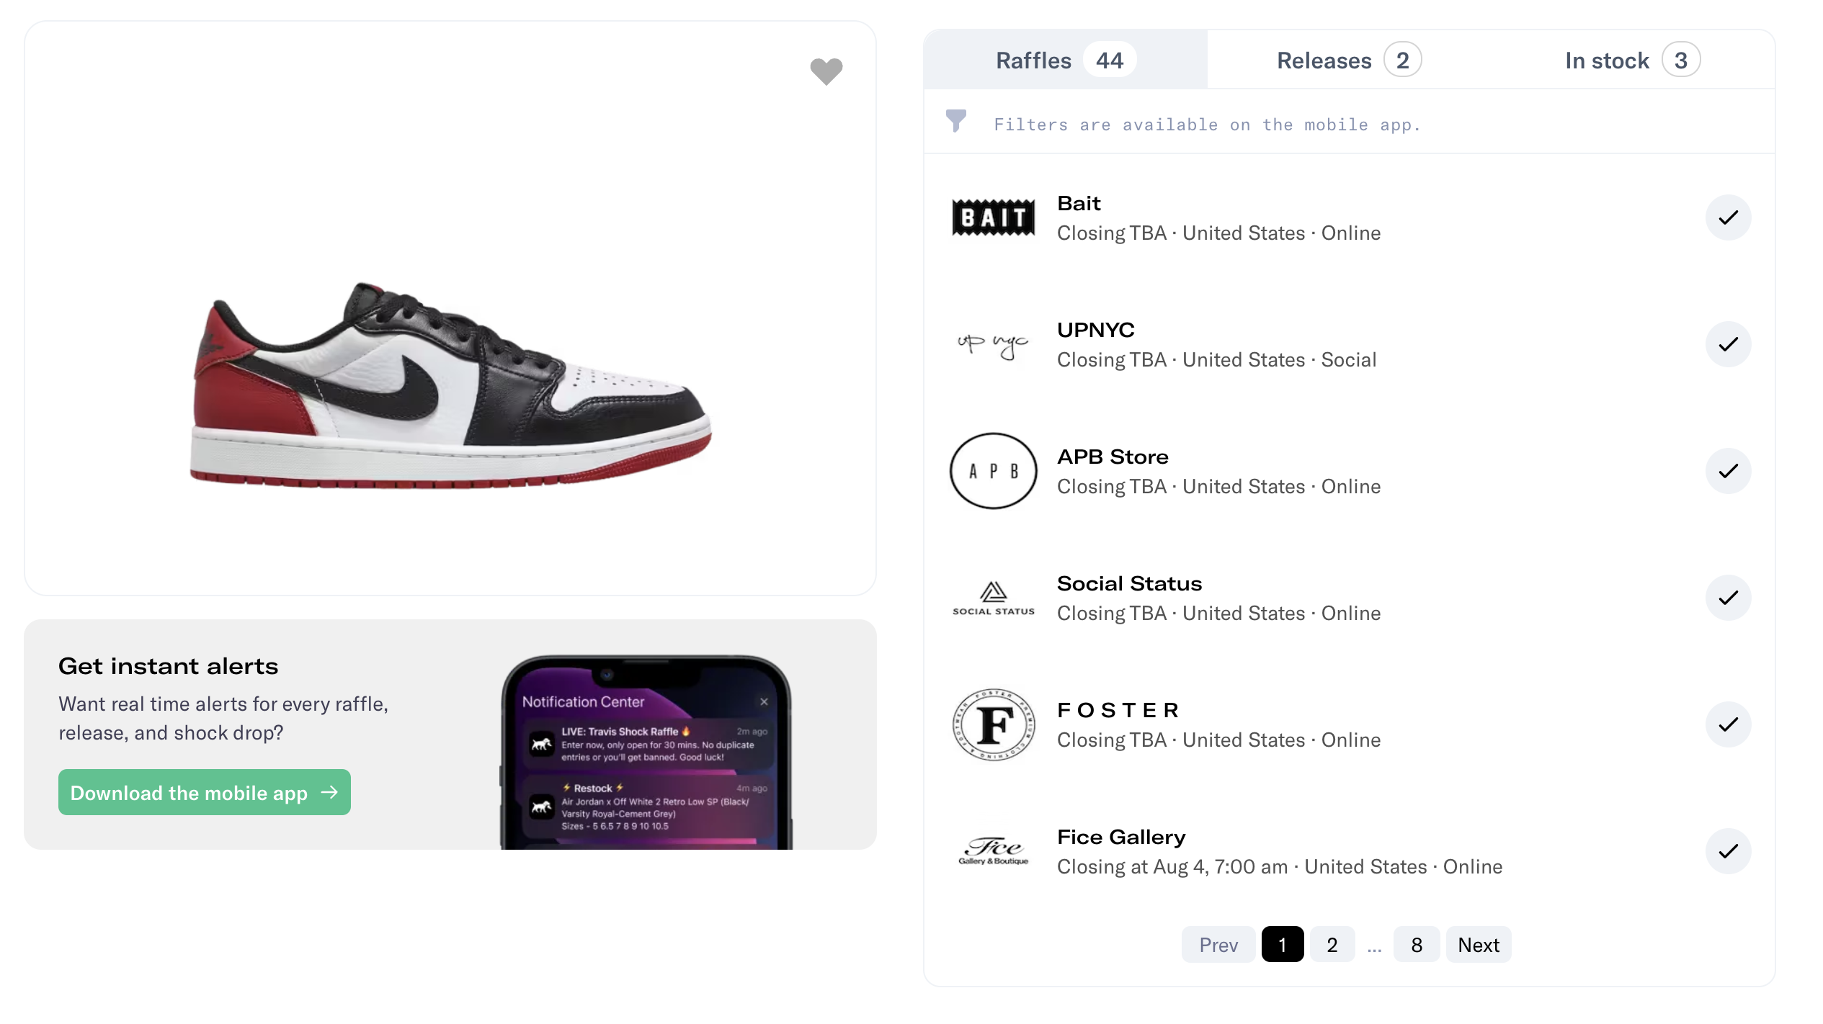This screenshot has height=1024, width=1823.
Task: Click the FOSTER raffle closing details
Action: (x=1218, y=740)
